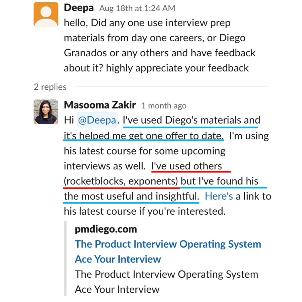Click the Deepa username above the question
Viewport: 302px width, 302px height.
(79, 8)
